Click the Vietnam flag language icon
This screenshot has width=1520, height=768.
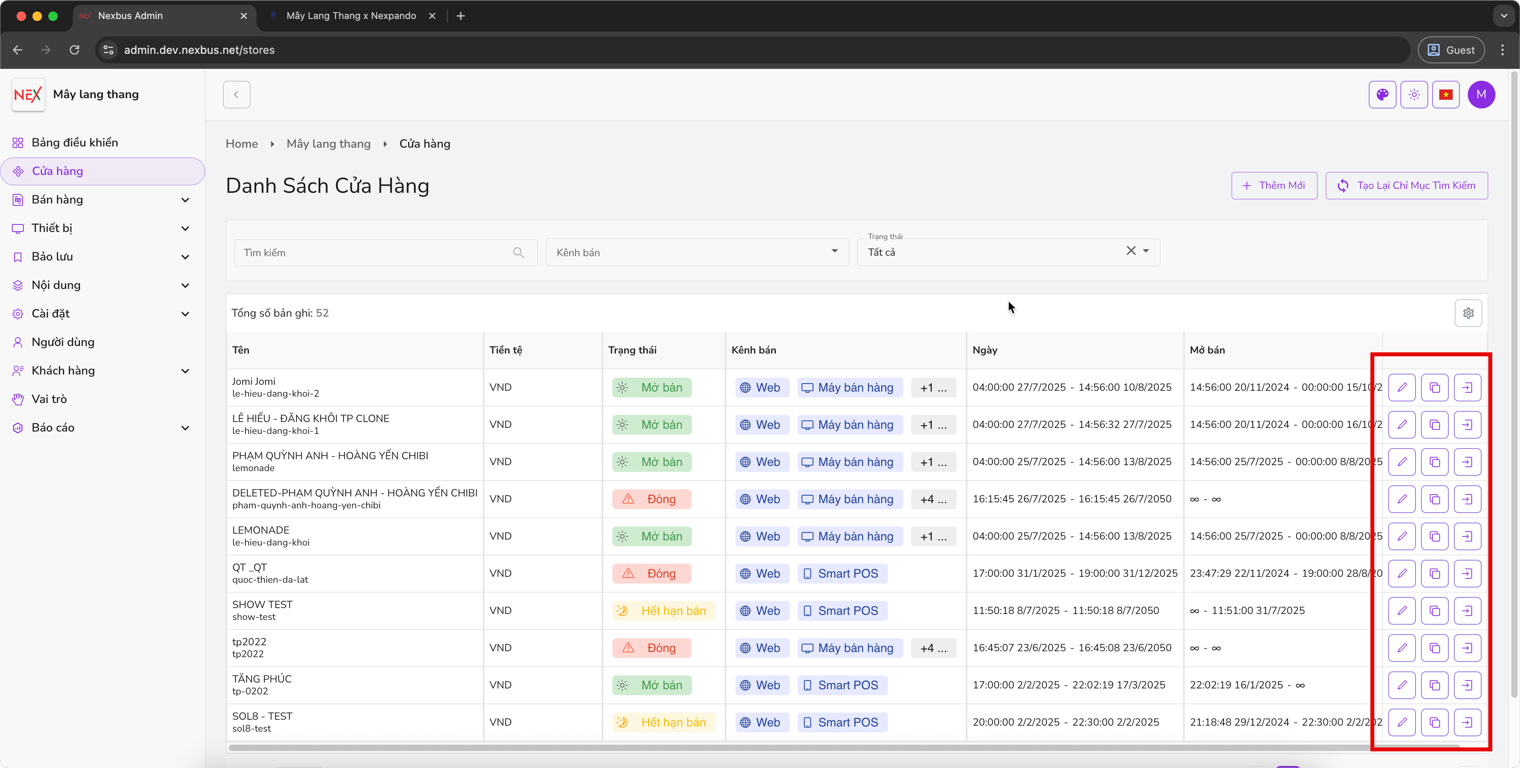click(x=1446, y=95)
